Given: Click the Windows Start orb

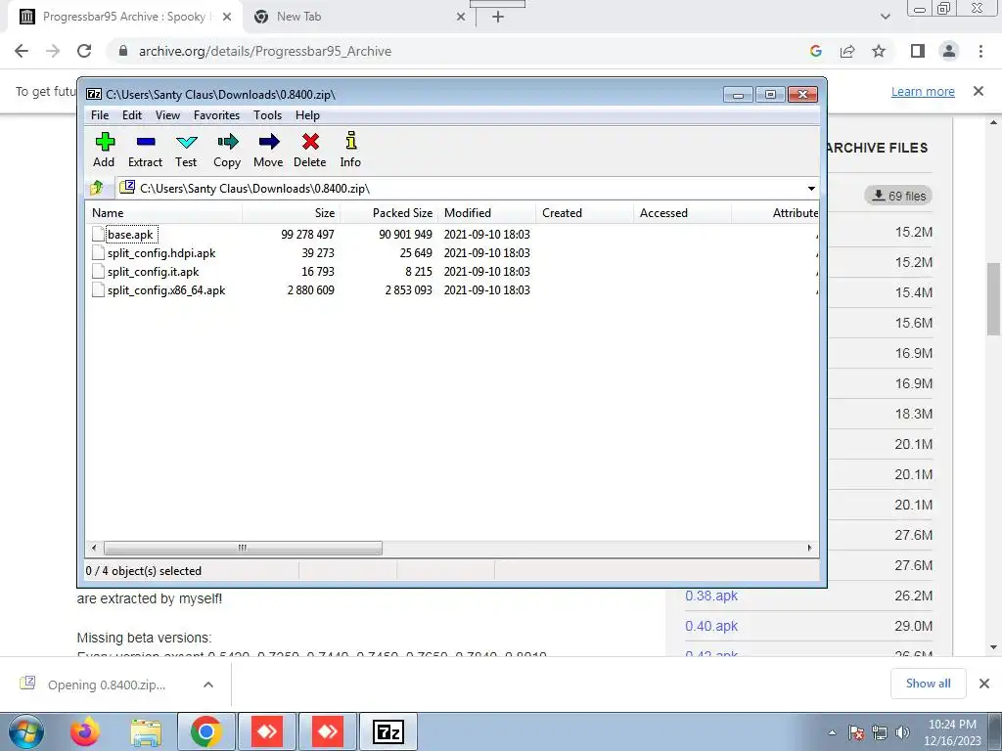Looking at the screenshot, I should pos(26,731).
